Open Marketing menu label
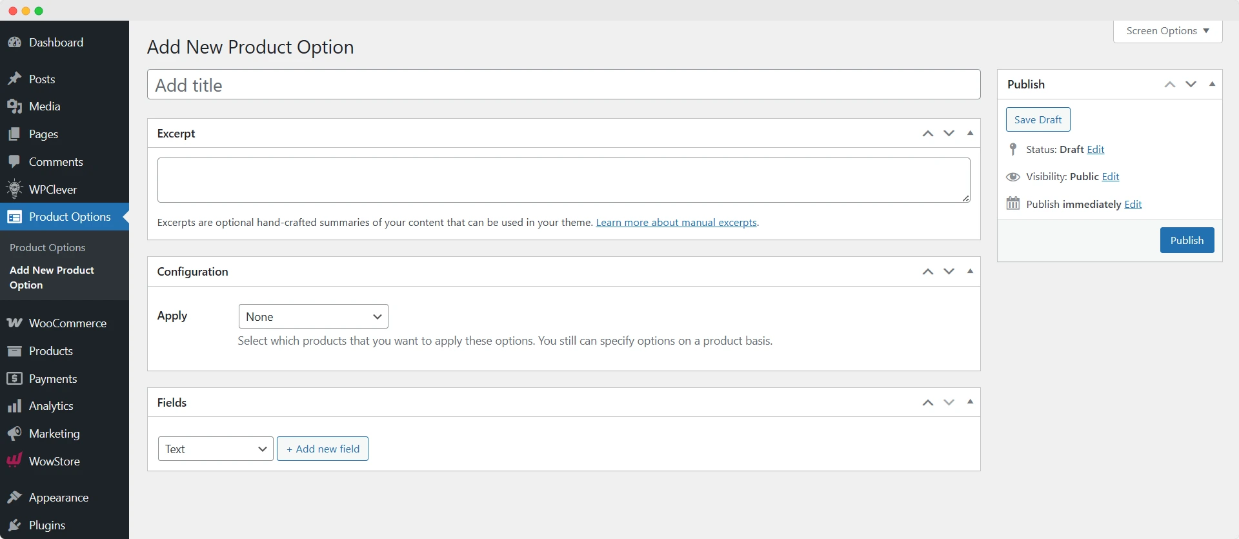The height and width of the screenshot is (539, 1239). [54, 434]
